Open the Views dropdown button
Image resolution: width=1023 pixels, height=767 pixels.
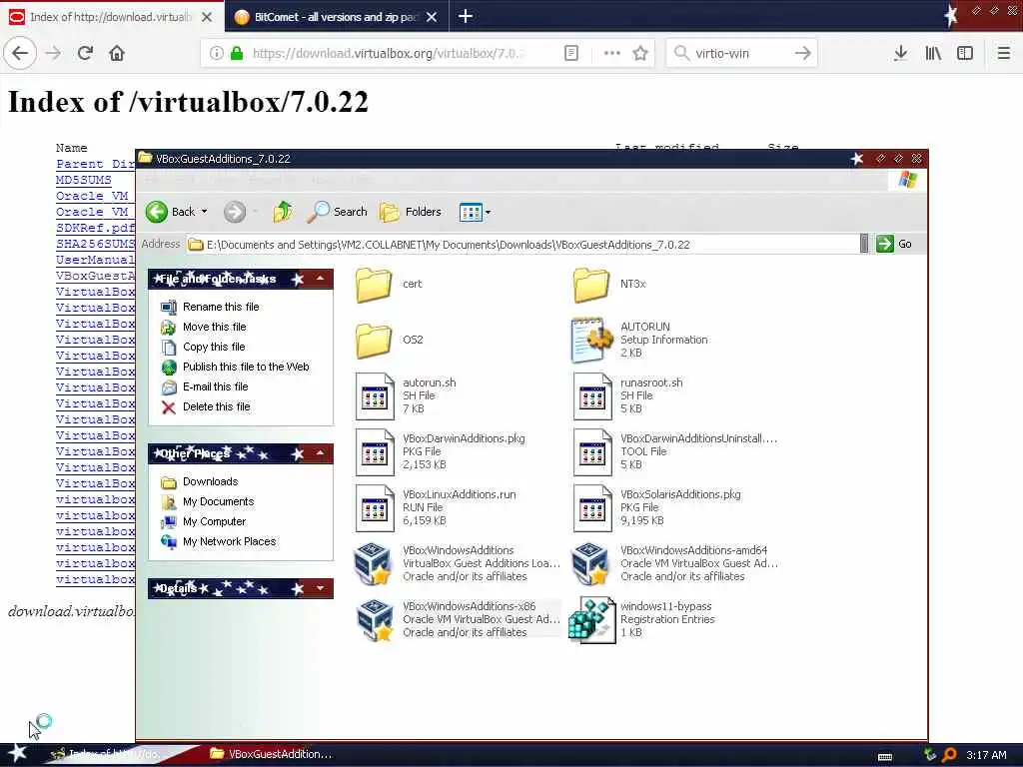(x=475, y=212)
